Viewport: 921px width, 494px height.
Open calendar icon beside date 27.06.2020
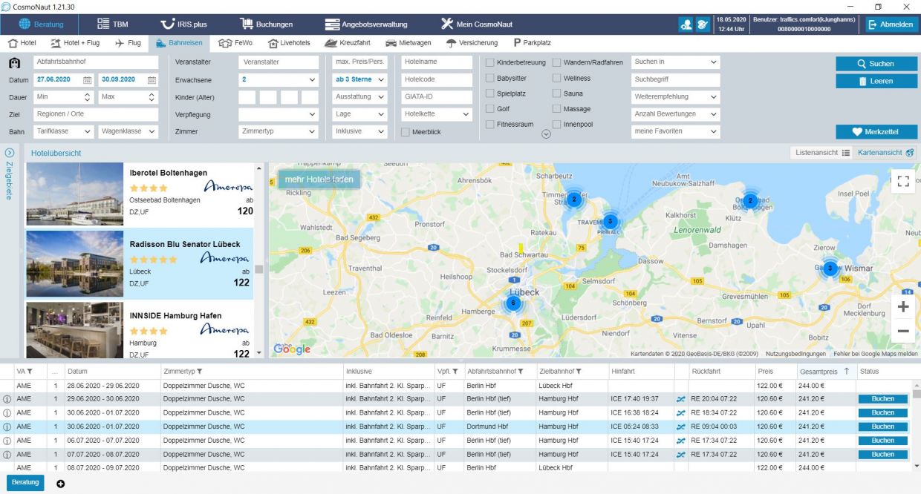pos(87,80)
